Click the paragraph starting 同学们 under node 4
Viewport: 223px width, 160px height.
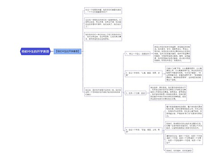pyautogui.click(x=184, y=126)
